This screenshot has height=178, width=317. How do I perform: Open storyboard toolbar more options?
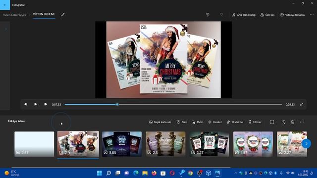[302, 122]
